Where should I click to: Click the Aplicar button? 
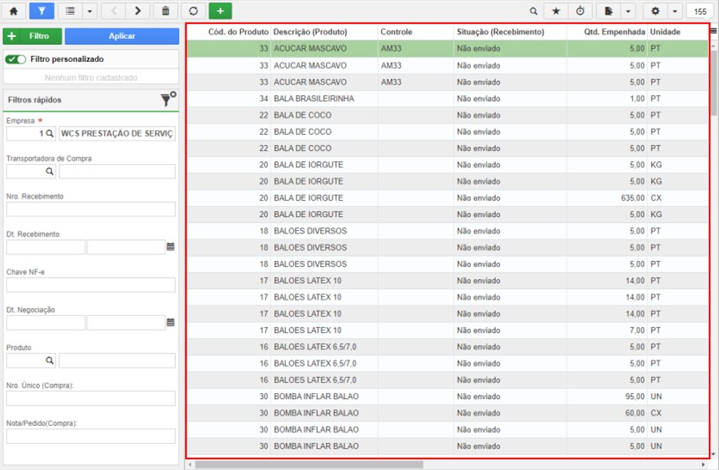click(122, 36)
